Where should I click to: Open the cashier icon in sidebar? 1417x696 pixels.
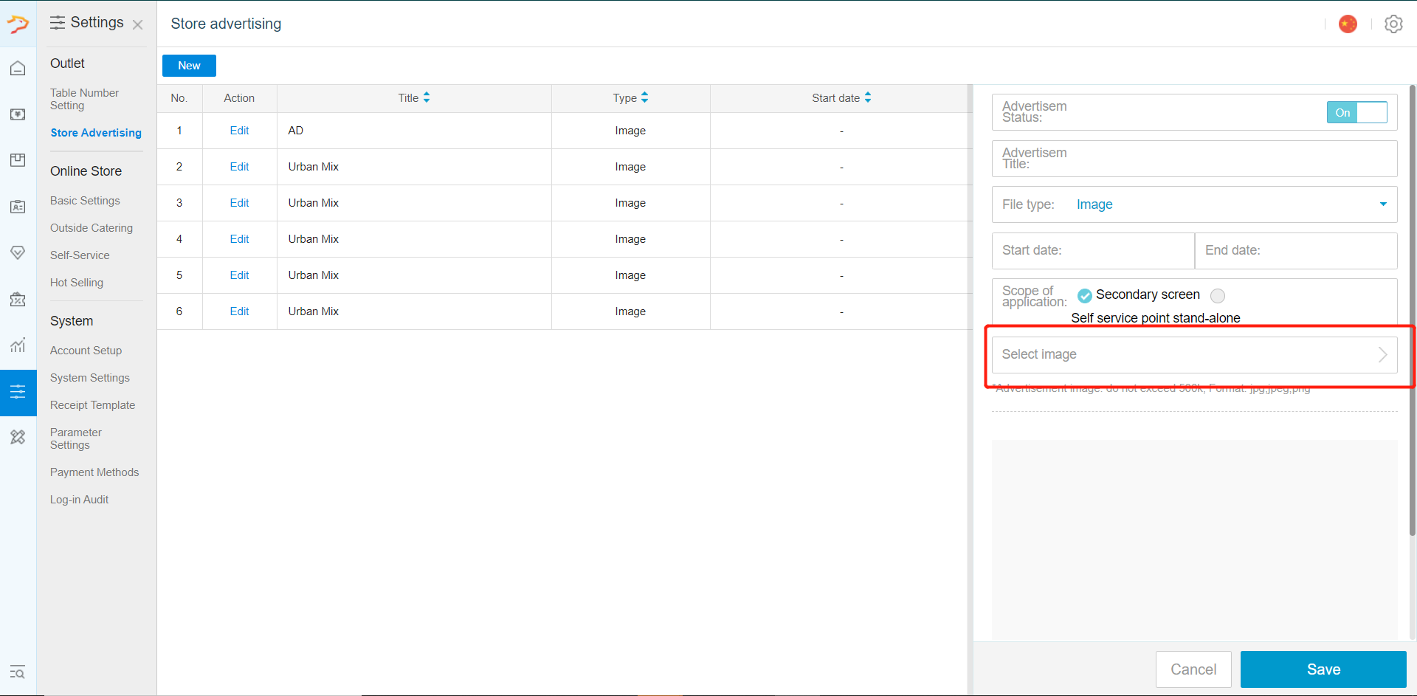coord(18,114)
